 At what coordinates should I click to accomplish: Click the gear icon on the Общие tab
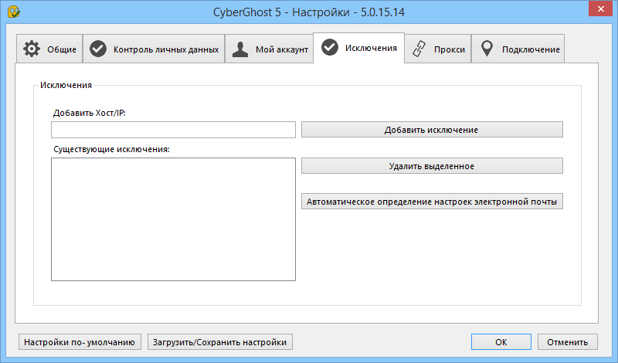31,49
